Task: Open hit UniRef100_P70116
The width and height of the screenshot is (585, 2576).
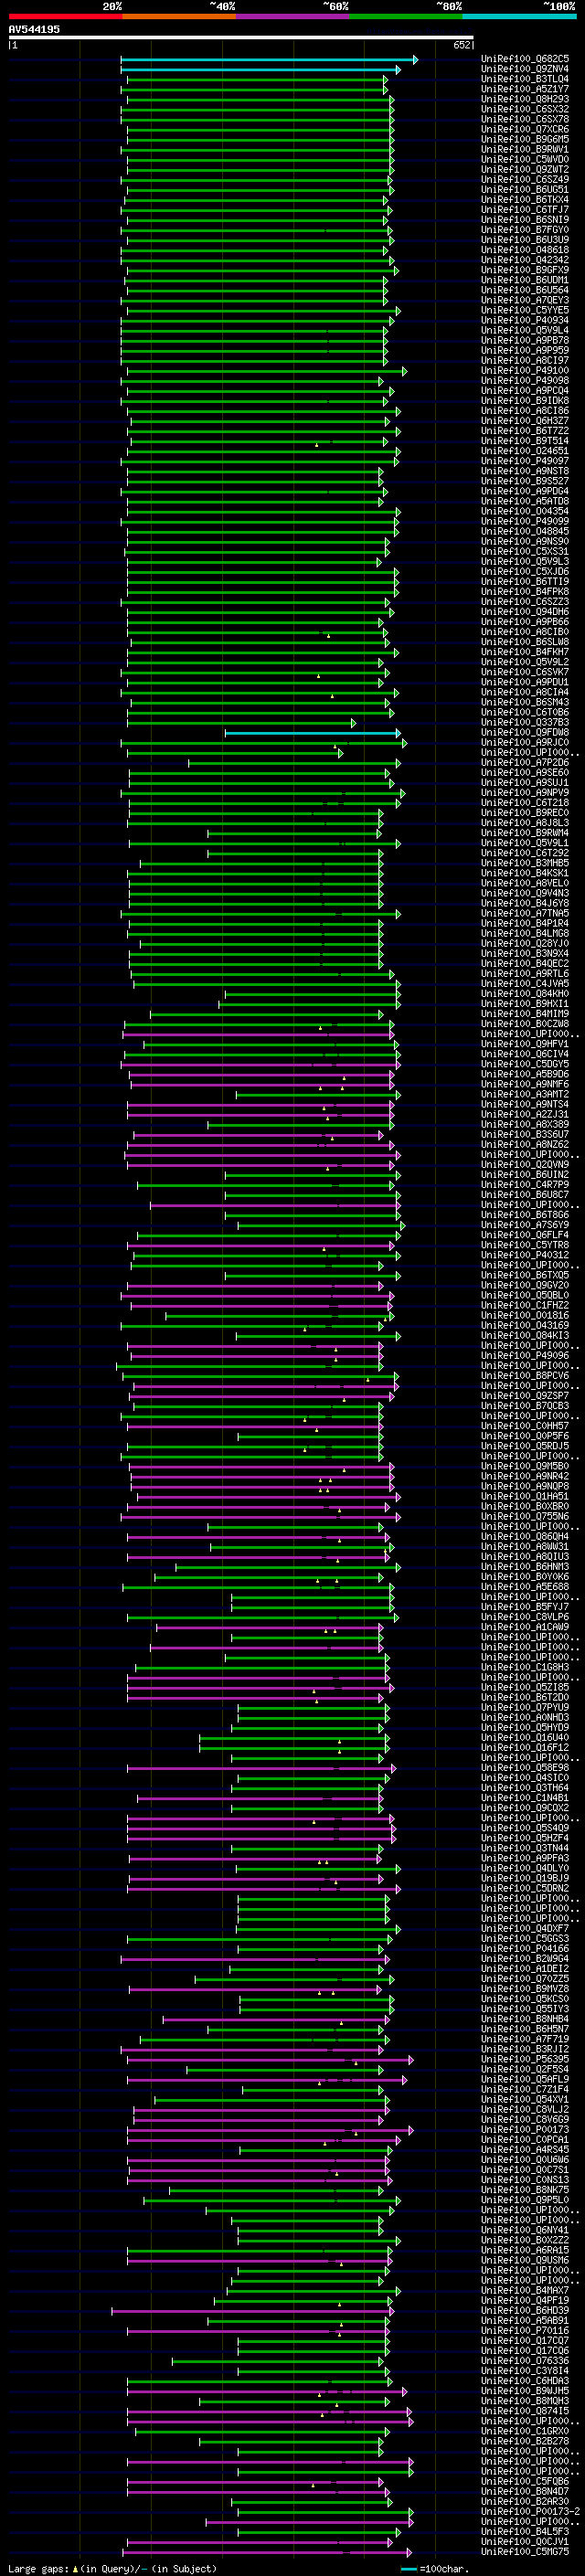Action: tap(525, 2330)
